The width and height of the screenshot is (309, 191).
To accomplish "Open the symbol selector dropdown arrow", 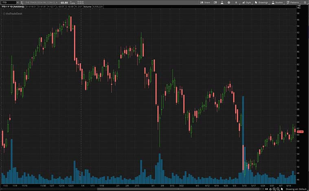I will tap(18, 2).
